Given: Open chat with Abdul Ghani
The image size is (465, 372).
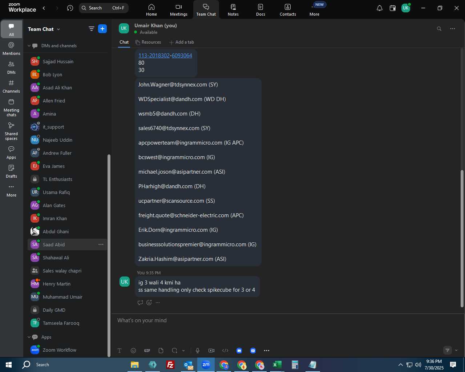Looking at the screenshot, I should pyautogui.click(x=68, y=231).
